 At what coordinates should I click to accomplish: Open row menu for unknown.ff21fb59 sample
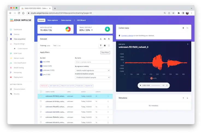pos(108,96)
